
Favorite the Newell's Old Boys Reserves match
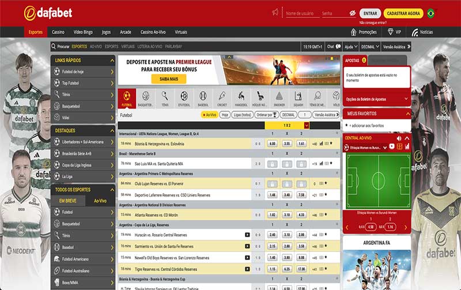pos(326,258)
